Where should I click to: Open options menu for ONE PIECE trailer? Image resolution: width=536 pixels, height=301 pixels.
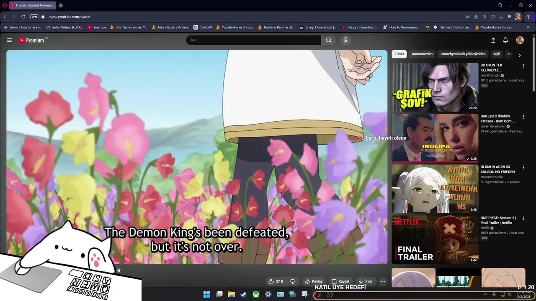click(x=523, y=218)
